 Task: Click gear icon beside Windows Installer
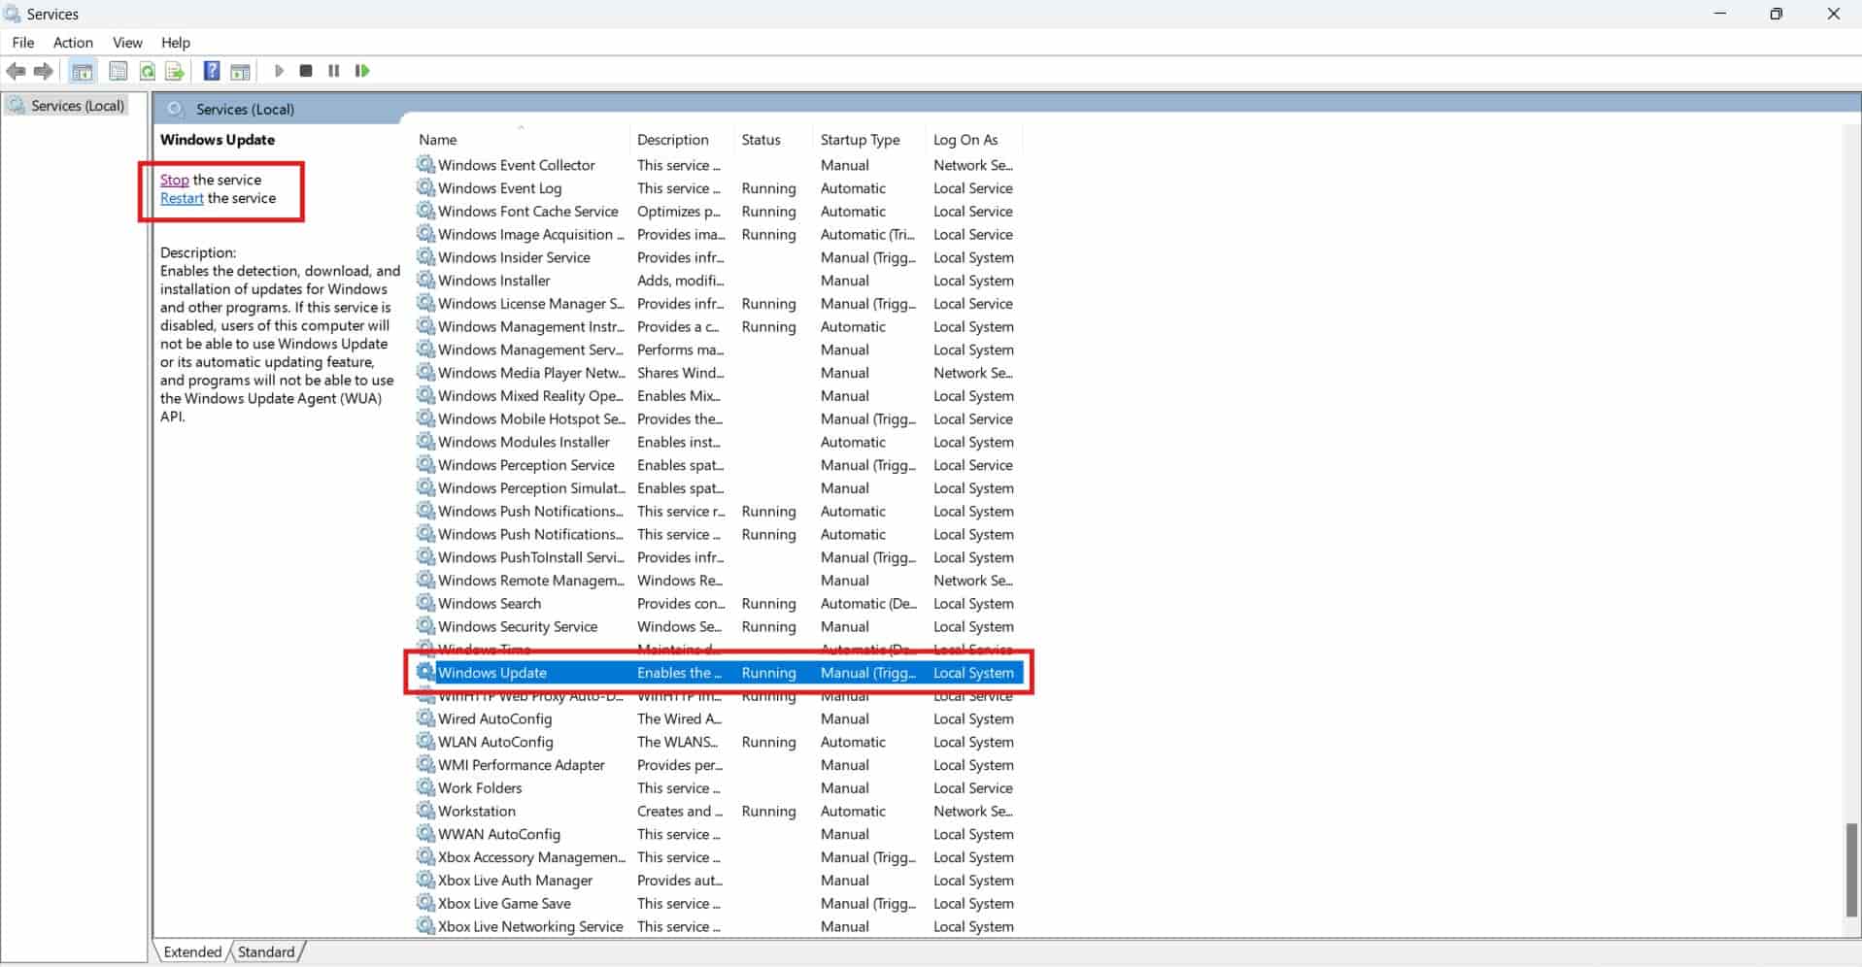click(425, 280)
